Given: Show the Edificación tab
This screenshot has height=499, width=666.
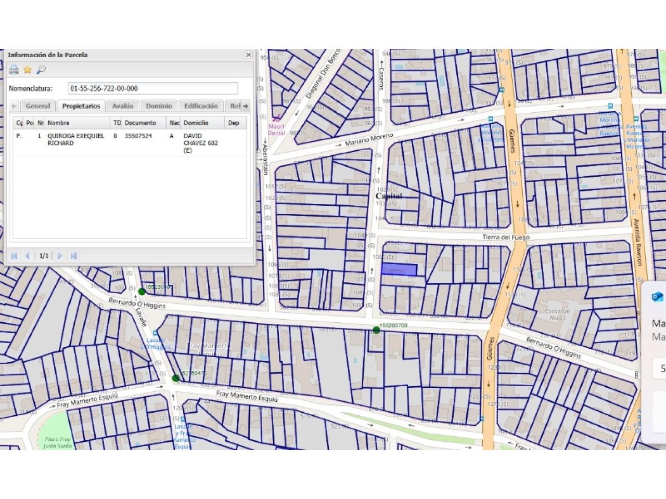Looking at the screenshot, I should point(201,106).
